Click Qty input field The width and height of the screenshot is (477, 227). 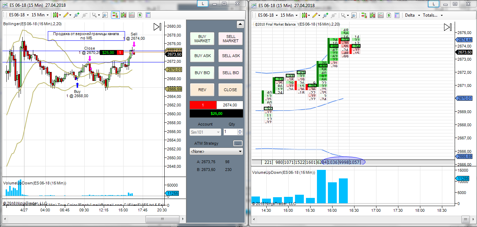tap(231, 132)
